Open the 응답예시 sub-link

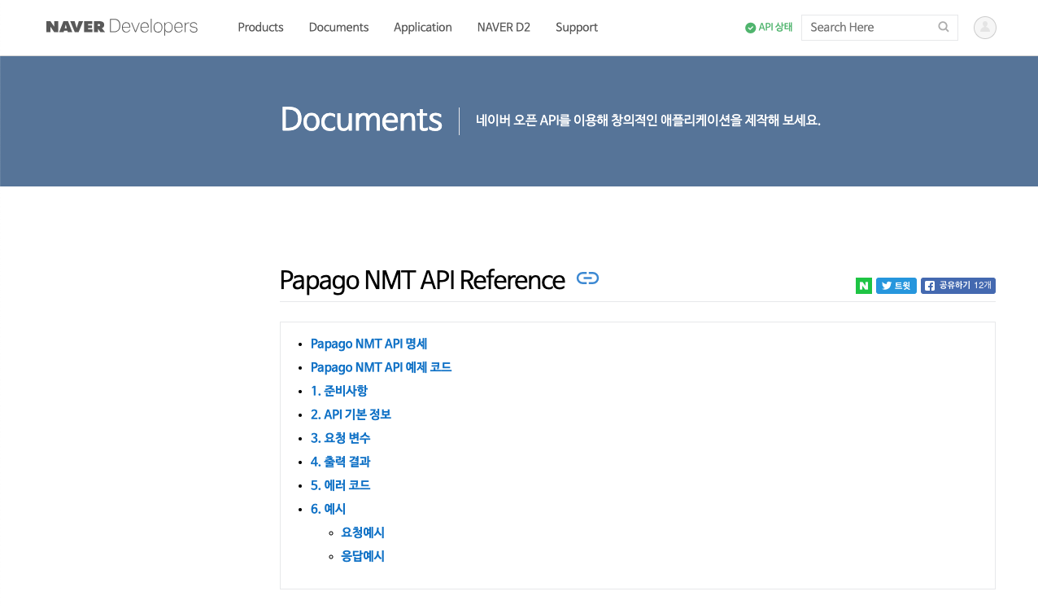[x=363, y=556]
